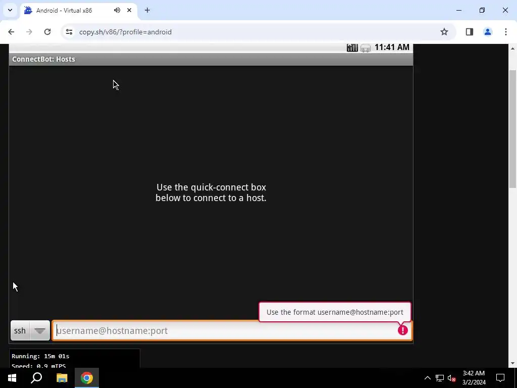517x388 pixels.
Task: Click the username@hostname:port quick-connect field
Action: click(232, 330)
